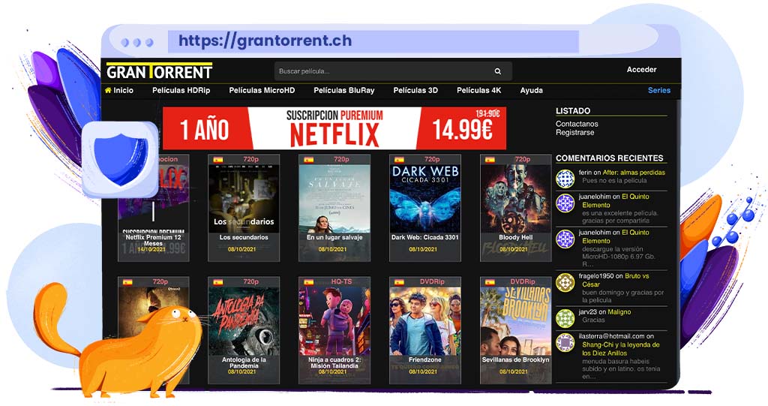Click the Acceder login link

pos(642,70)
